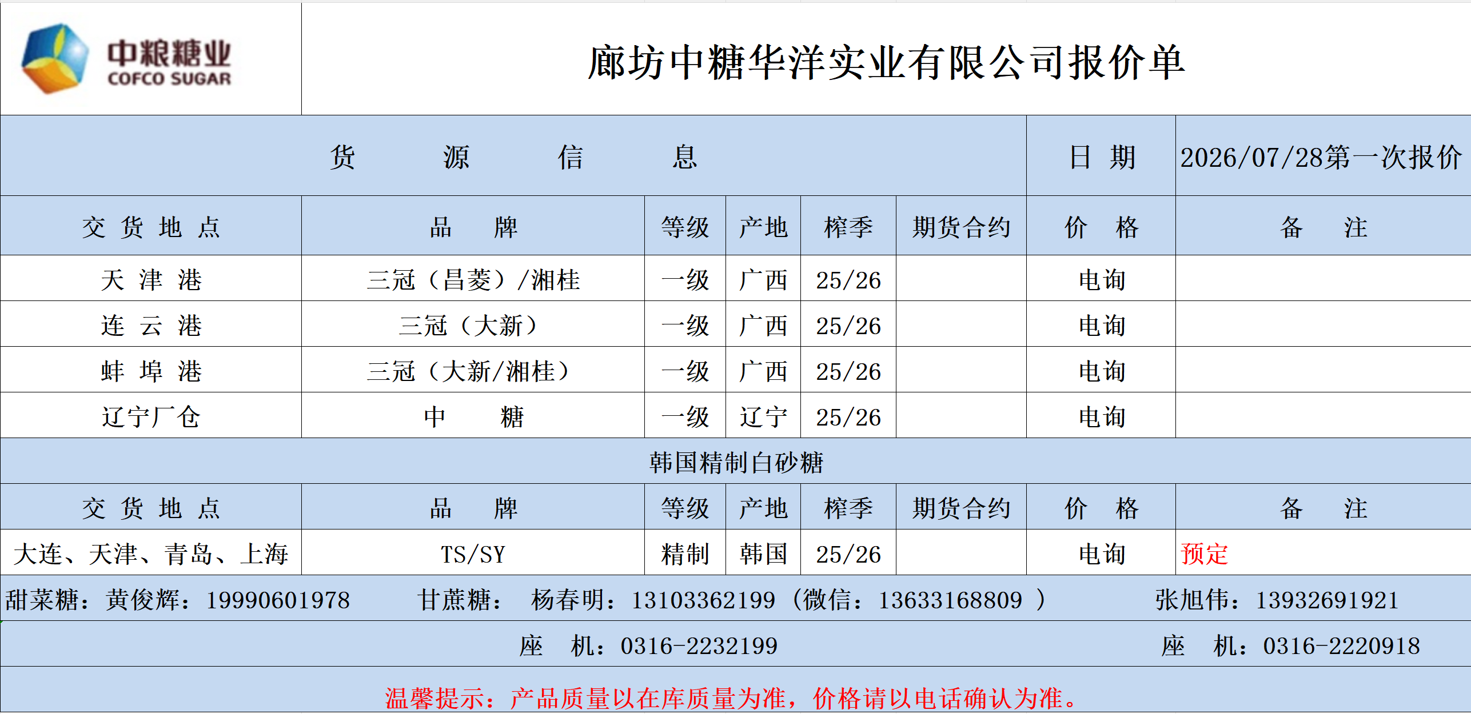Select the 天津港 delivery location cell
Image resolution: width=1471 pixels, height=714 pixels.
(x=151, y=279)
